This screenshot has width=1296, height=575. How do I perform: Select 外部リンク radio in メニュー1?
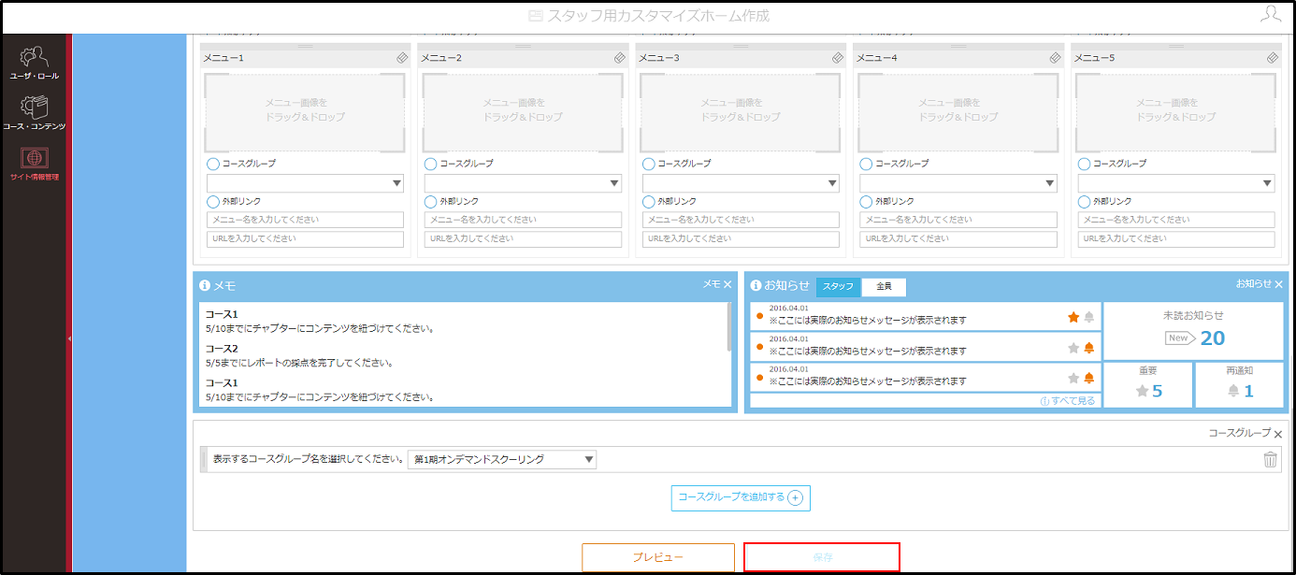(x=213, y=201)
